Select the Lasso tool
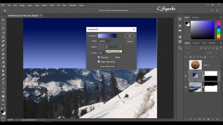The image size is (223, 125). 3,28
